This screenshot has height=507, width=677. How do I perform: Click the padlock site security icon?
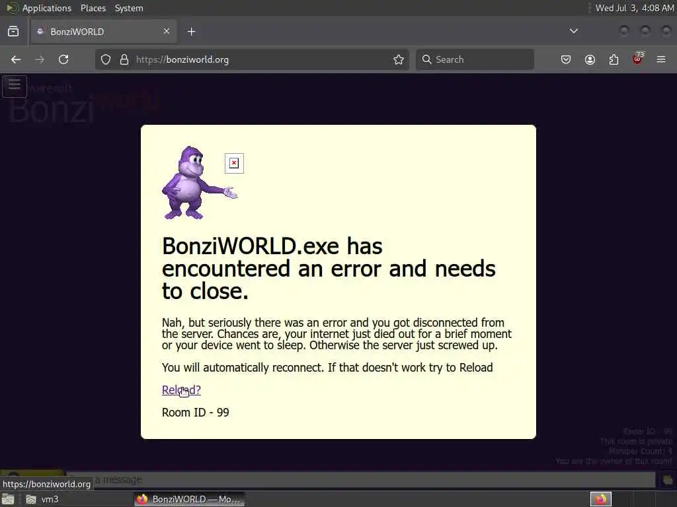pyautogui.click(x=124, y=59)
